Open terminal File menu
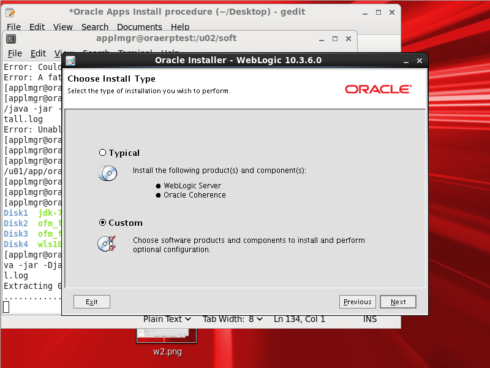 [15, 53]
